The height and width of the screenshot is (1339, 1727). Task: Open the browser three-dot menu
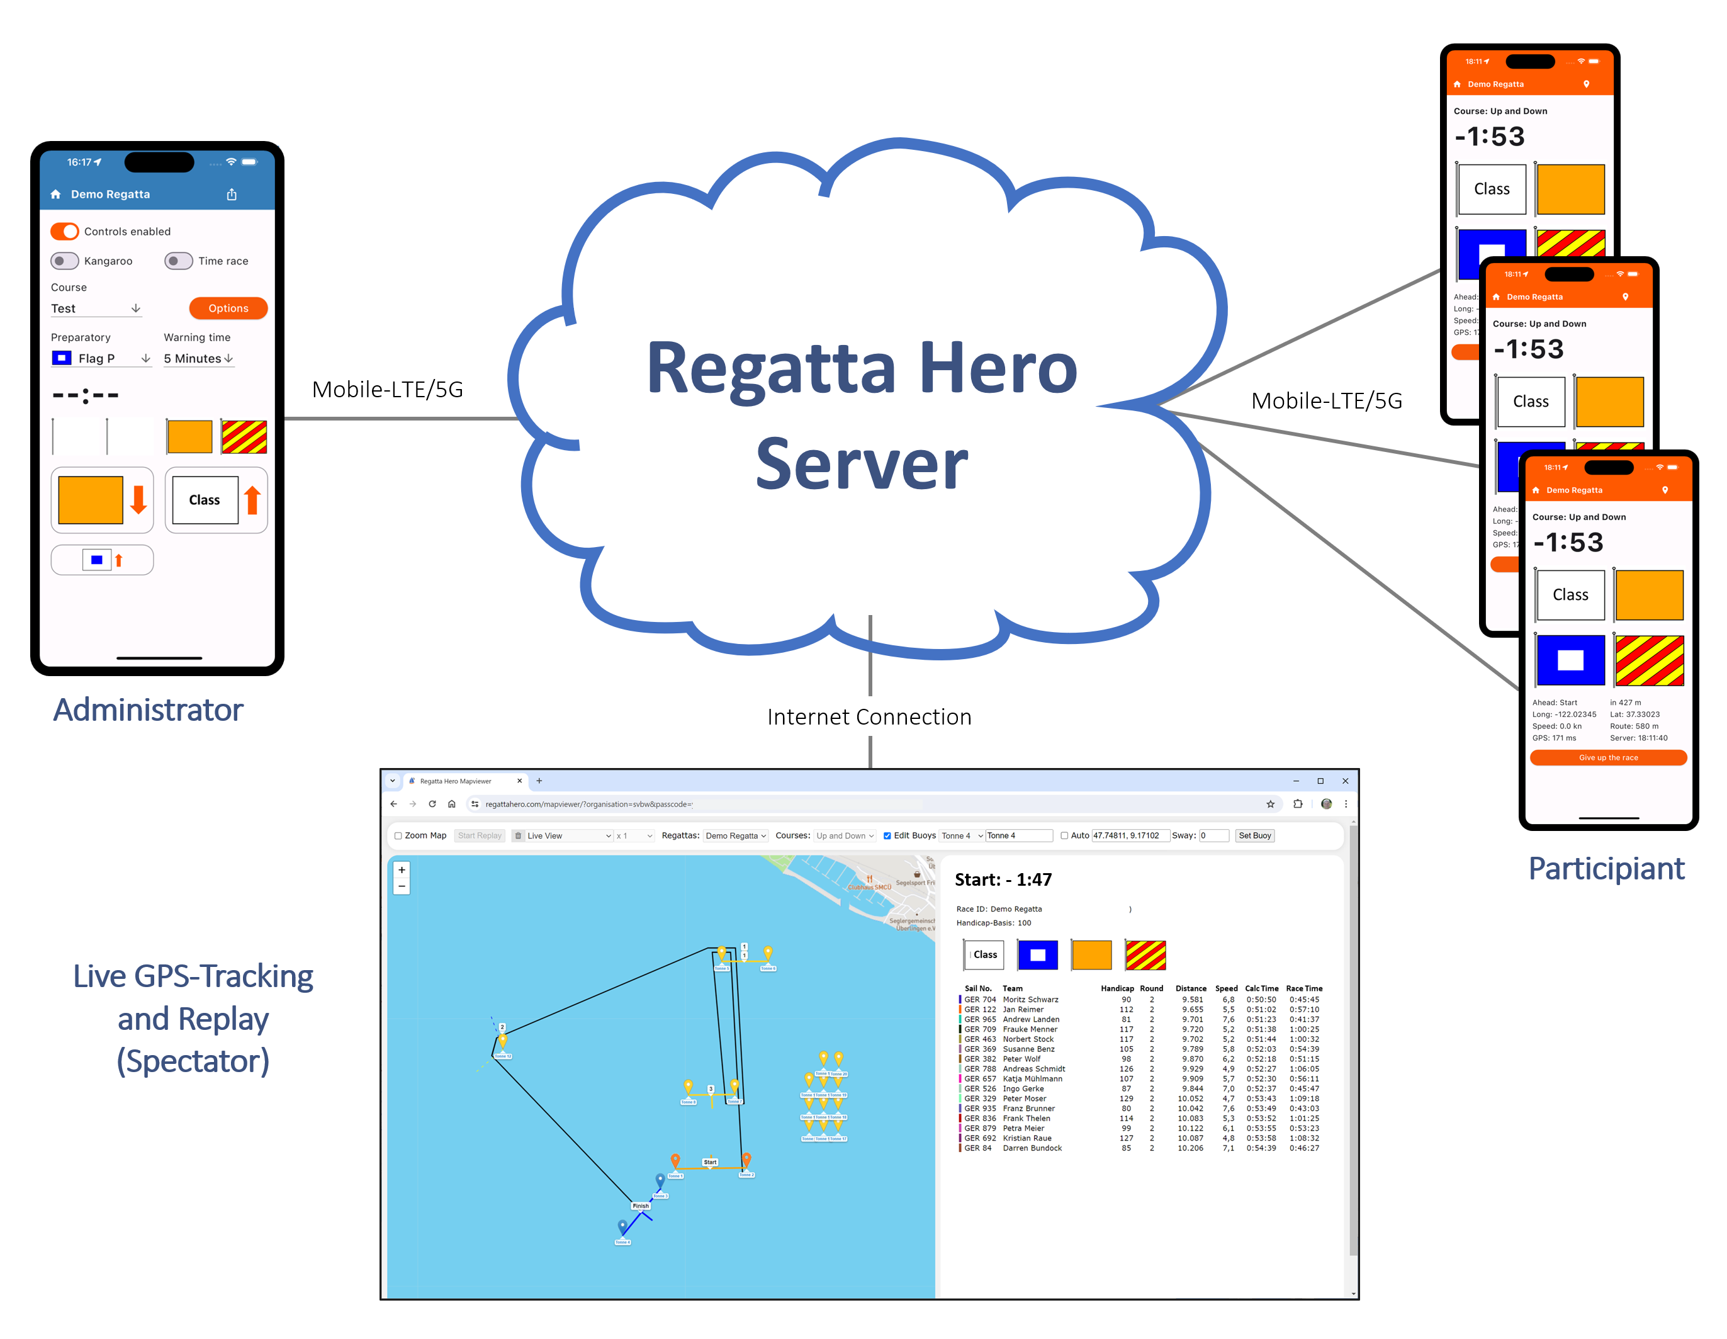pos(1346,803)
